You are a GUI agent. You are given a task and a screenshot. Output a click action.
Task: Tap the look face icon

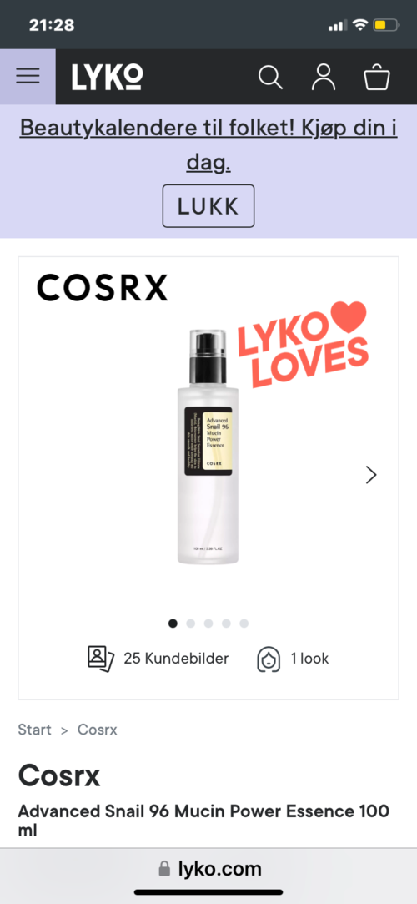click(x=269, y=659)
